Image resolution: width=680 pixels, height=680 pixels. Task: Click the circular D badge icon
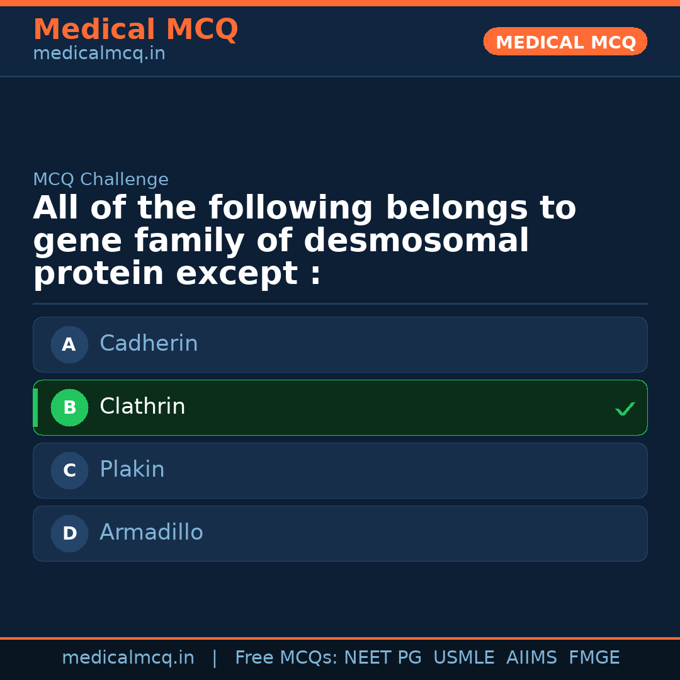pos(69,533)
